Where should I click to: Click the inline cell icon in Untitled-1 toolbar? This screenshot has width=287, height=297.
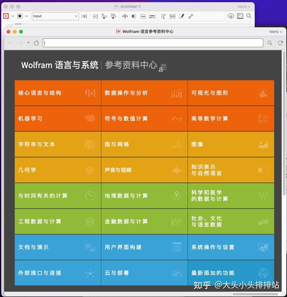(134, 16)
